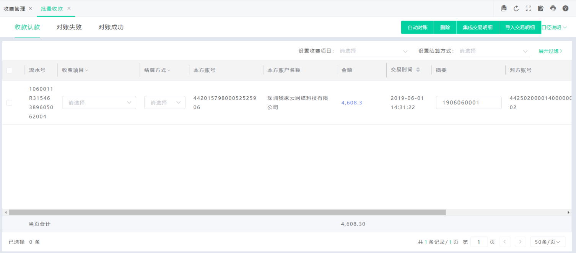Click the 金额 column header
Screen dimensions: 576x253
click(347, 70)
